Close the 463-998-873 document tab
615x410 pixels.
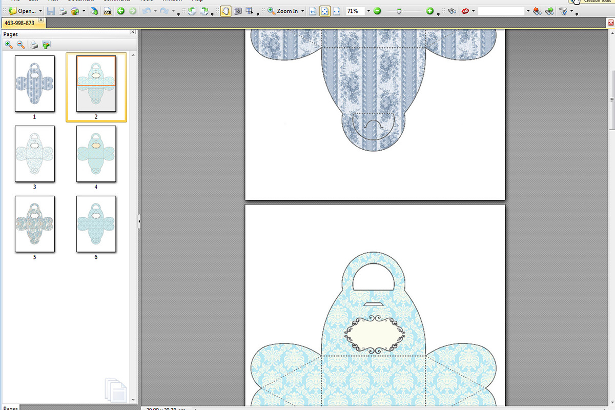coord(41,21)
